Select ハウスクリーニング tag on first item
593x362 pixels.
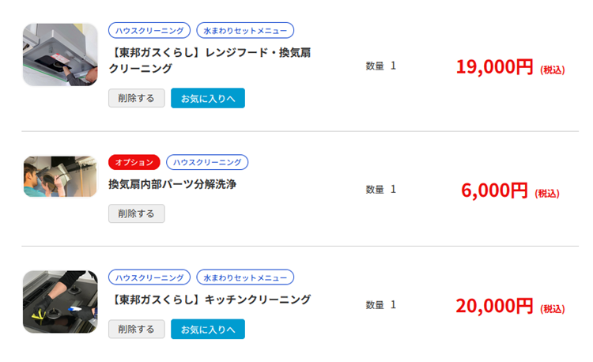point(149,31)
